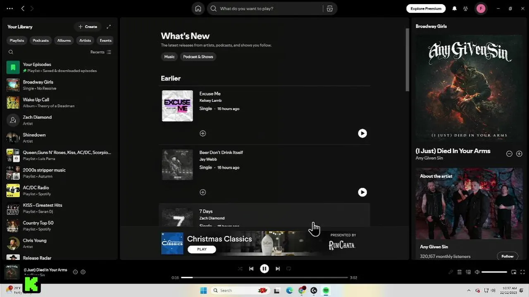Open the Friend Activity icon
Image resolution: width=529 pixels, height=297 pixels.
pyautogui.click(x=465, y=9)
